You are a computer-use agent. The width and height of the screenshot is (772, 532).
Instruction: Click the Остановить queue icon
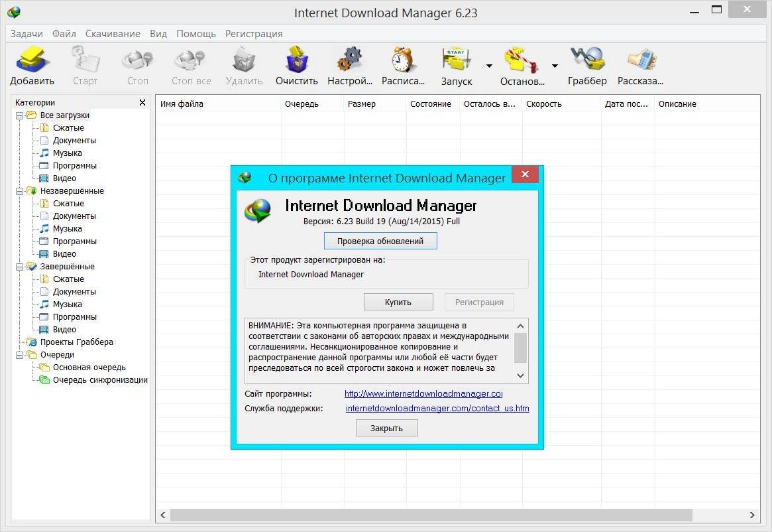click(x=522, y=59)
